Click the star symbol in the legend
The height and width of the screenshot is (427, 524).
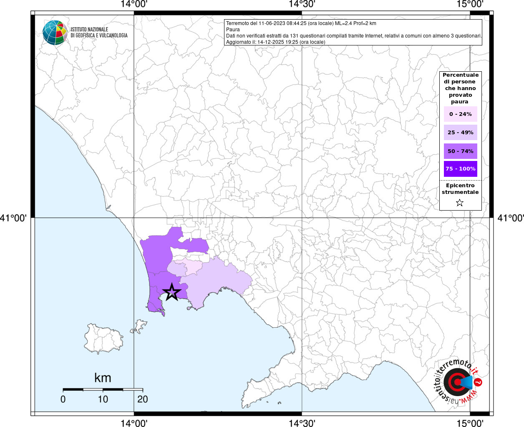click(460, 203)
